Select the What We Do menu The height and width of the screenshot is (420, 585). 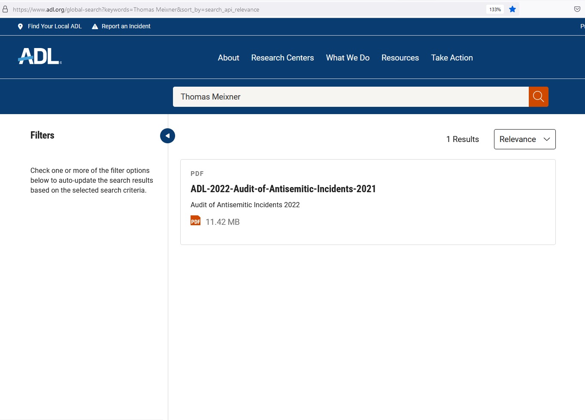[348, 58]
